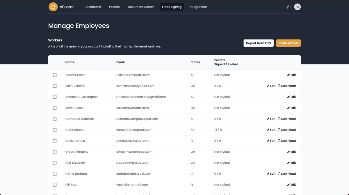
Task: Click the ePoster logo icon
Action: coord(53,7)
